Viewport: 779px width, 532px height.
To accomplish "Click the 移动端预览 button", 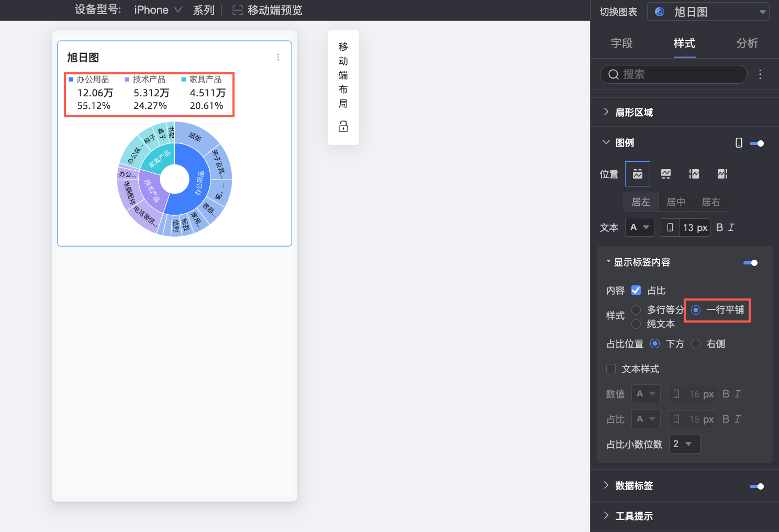I will click(x=268, y=10).
